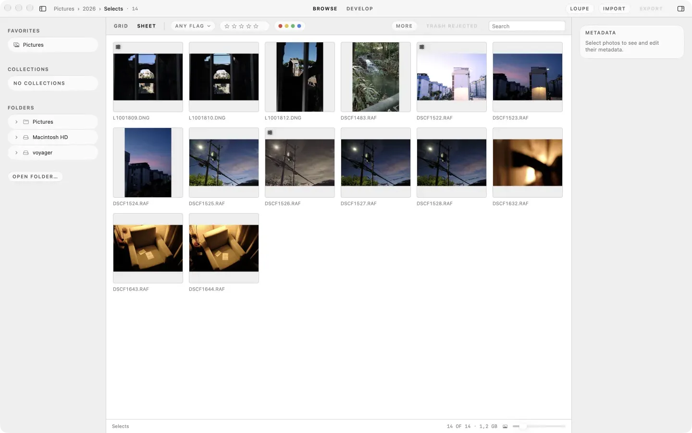Select Pictures under Favorites

coord(53,45)
